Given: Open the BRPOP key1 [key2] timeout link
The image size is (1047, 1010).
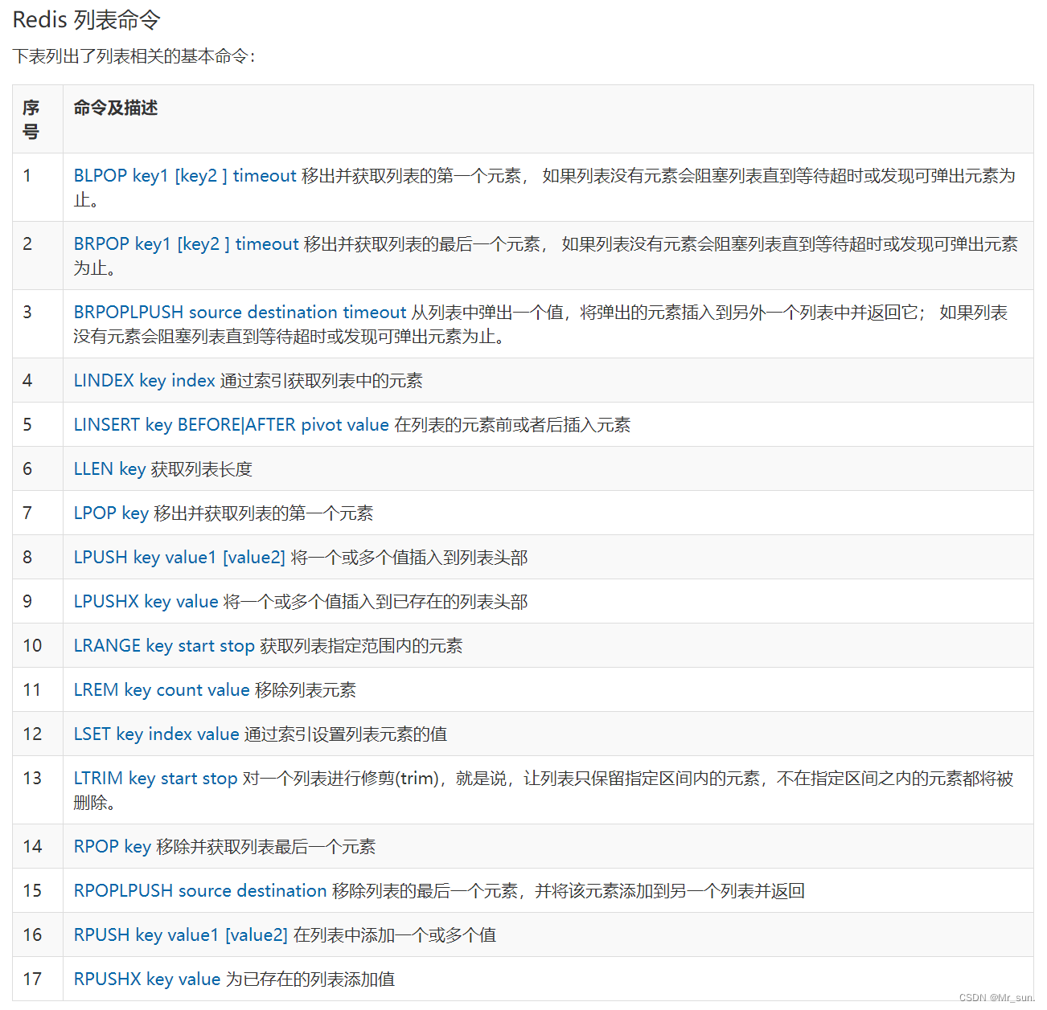Looking at the screenshot, I should pyautogui.click(x=186, y=244).
